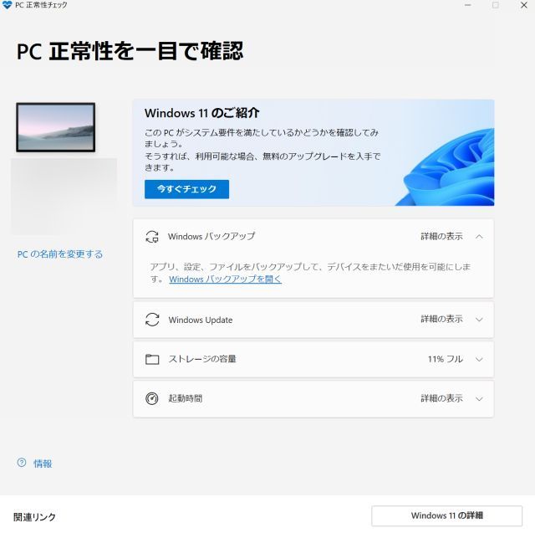Open the Windows バックアップを開く link
This screenshot has height=533, width=535.
point(225,279)
